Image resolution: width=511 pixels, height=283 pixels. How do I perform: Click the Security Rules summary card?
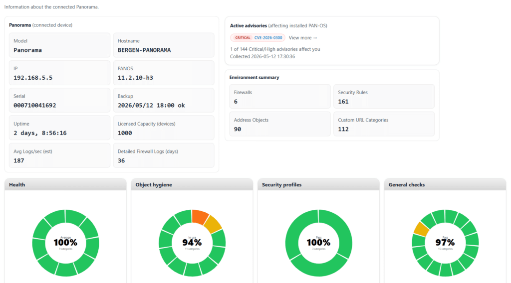(x=384, y=97)
